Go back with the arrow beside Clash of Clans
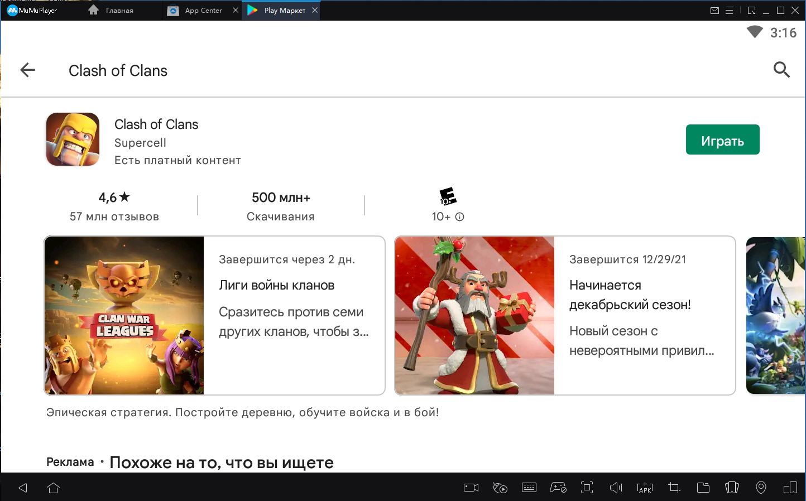The width and height of the screenshot is (806, 501). click(x=27, y=70)
